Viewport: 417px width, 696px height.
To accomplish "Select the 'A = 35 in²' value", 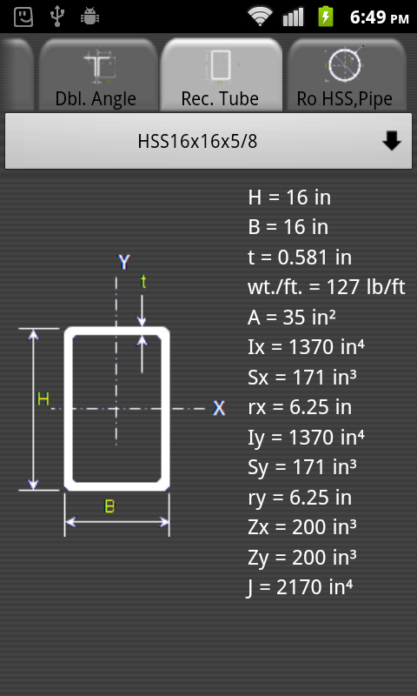I will click(x=292, y=318).
